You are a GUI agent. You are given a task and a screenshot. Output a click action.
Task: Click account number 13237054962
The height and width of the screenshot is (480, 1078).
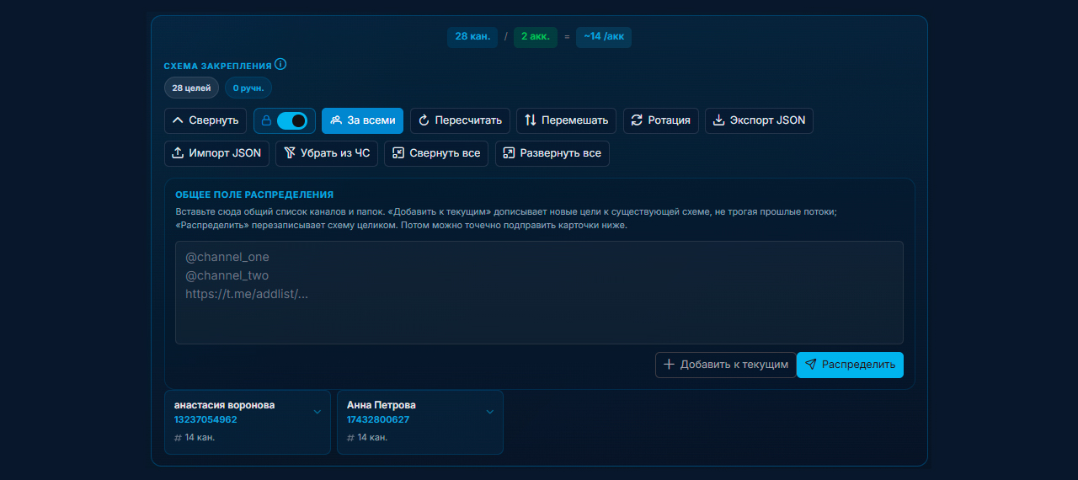205,419
